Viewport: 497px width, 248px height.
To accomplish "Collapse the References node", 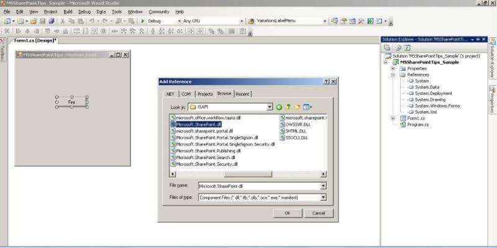I will pyautogui.click(x=393, y=75).
